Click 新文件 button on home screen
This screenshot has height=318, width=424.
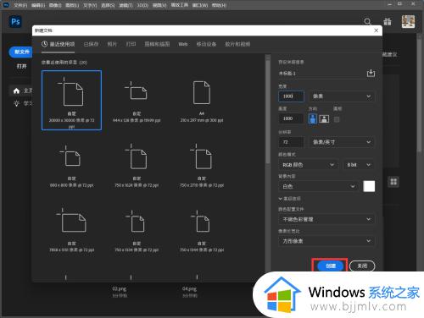point(21,52)
